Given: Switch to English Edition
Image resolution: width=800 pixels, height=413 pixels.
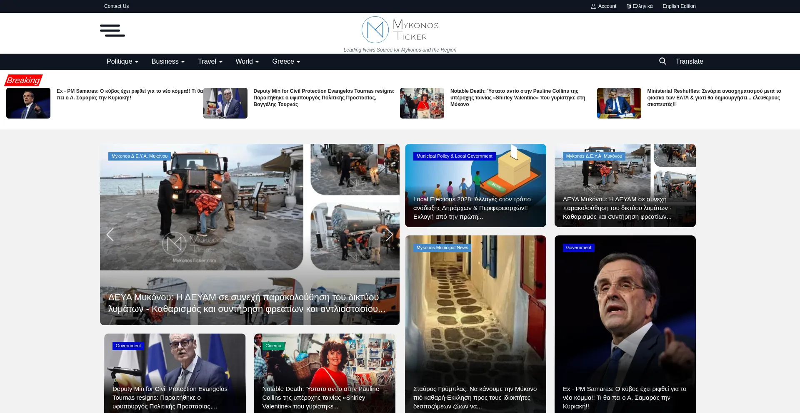Looking at the screenshot, I should click(679, 6).
